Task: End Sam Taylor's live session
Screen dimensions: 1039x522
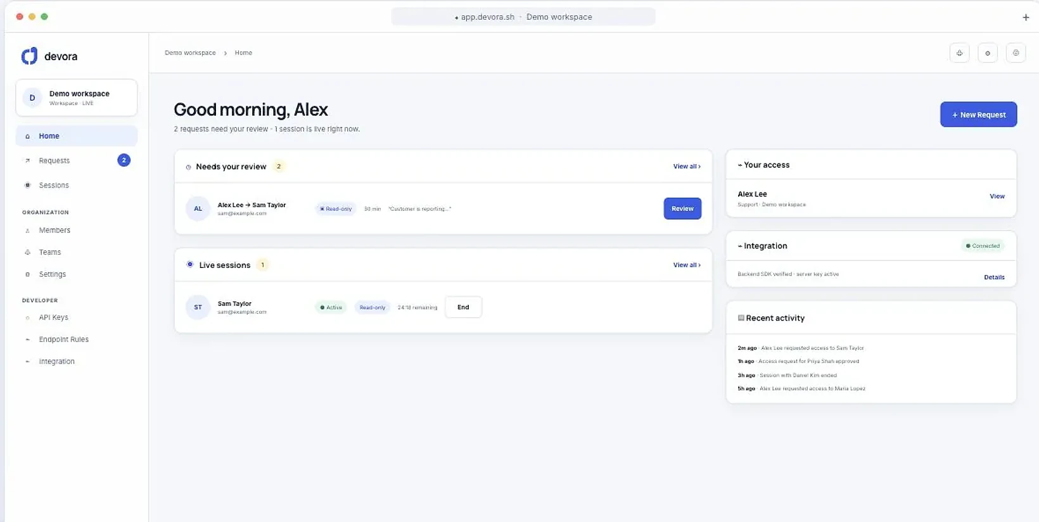Action: pos(463,307)
